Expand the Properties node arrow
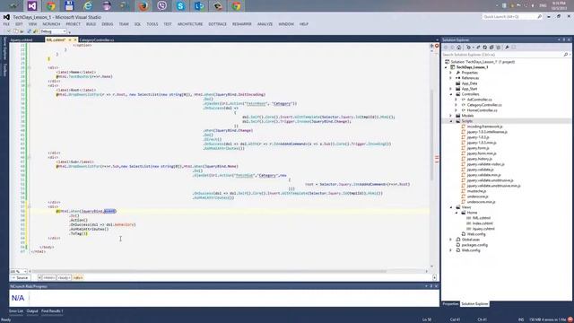 (x=451, y=73)
